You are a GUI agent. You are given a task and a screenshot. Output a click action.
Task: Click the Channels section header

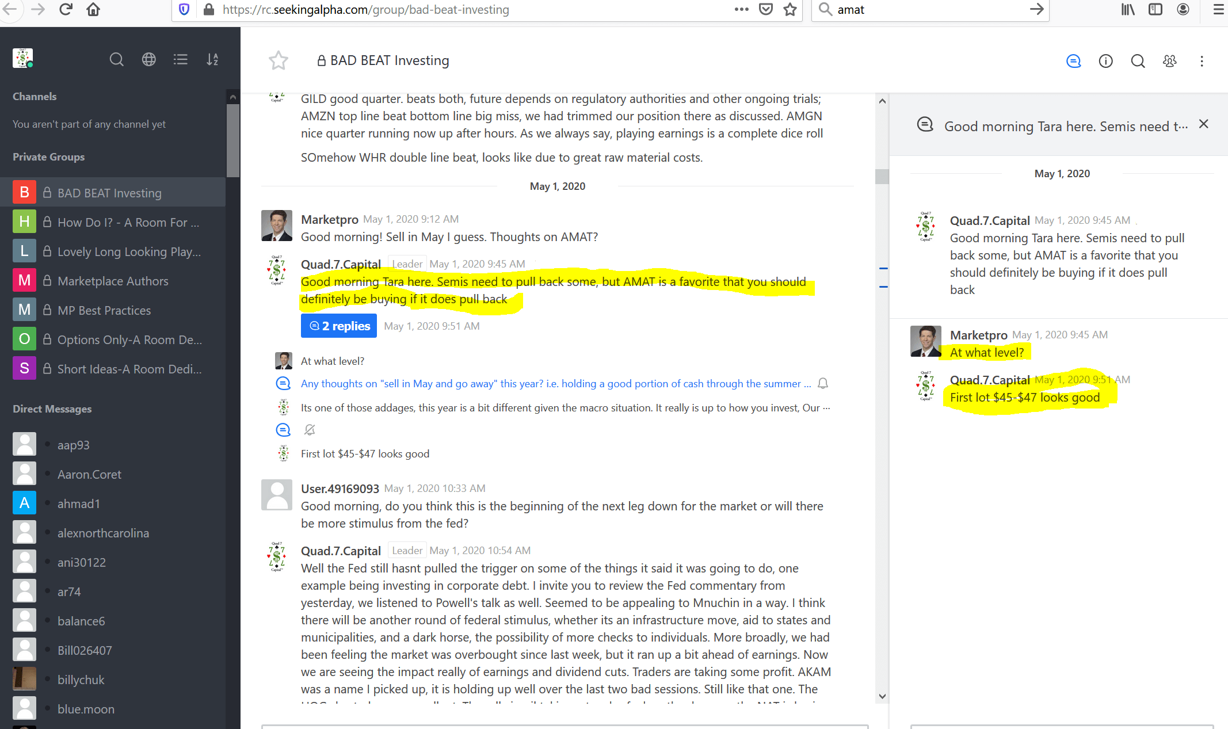pyautogui.click(x=35, y=96)
